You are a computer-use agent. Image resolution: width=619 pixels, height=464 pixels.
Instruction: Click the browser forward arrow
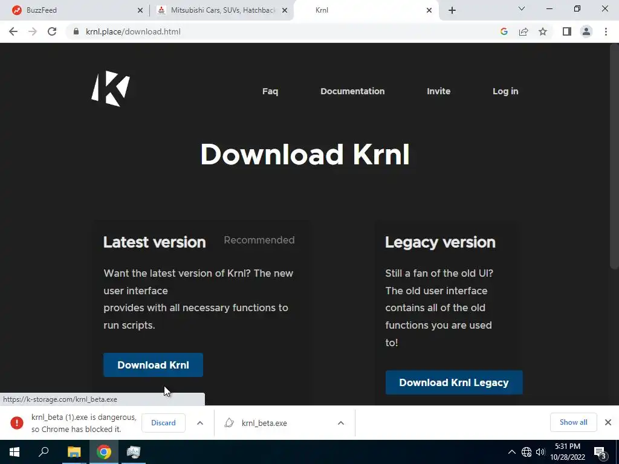point(33,31)
